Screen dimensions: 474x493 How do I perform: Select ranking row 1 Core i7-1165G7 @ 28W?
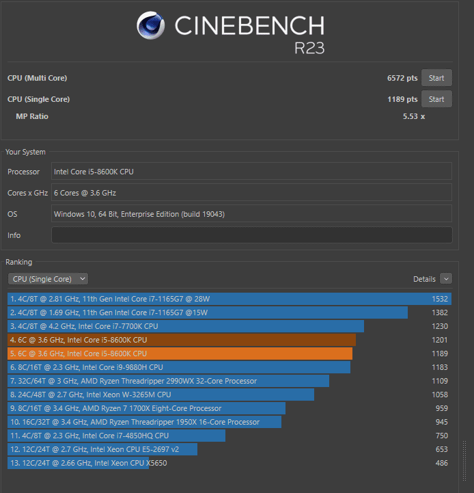tap(229, 299)
